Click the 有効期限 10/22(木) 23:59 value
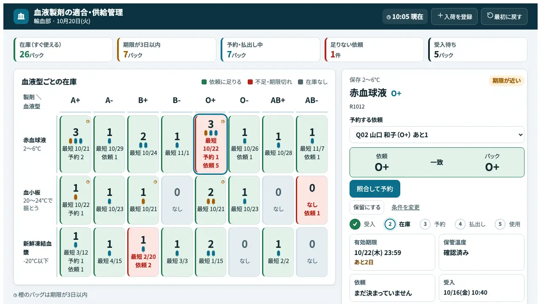The height and width of the screenshot is (304, 541). pos(377,253)
